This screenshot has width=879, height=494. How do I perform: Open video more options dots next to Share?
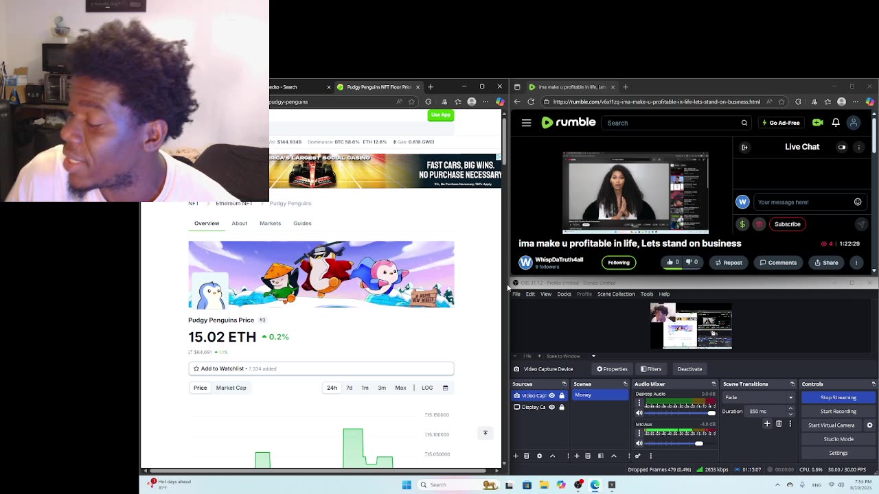[x=856, y=262]
